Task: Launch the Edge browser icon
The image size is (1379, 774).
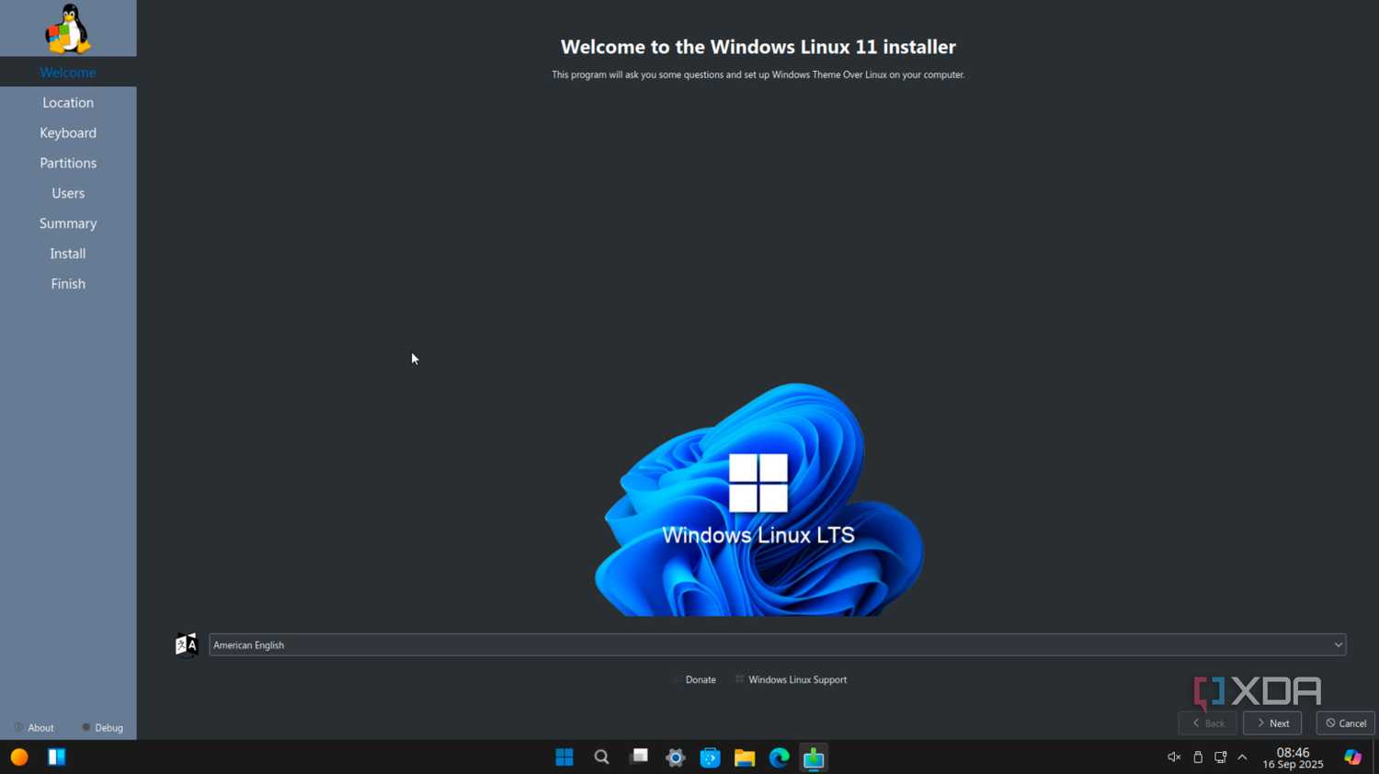Action: pos(780,757)
